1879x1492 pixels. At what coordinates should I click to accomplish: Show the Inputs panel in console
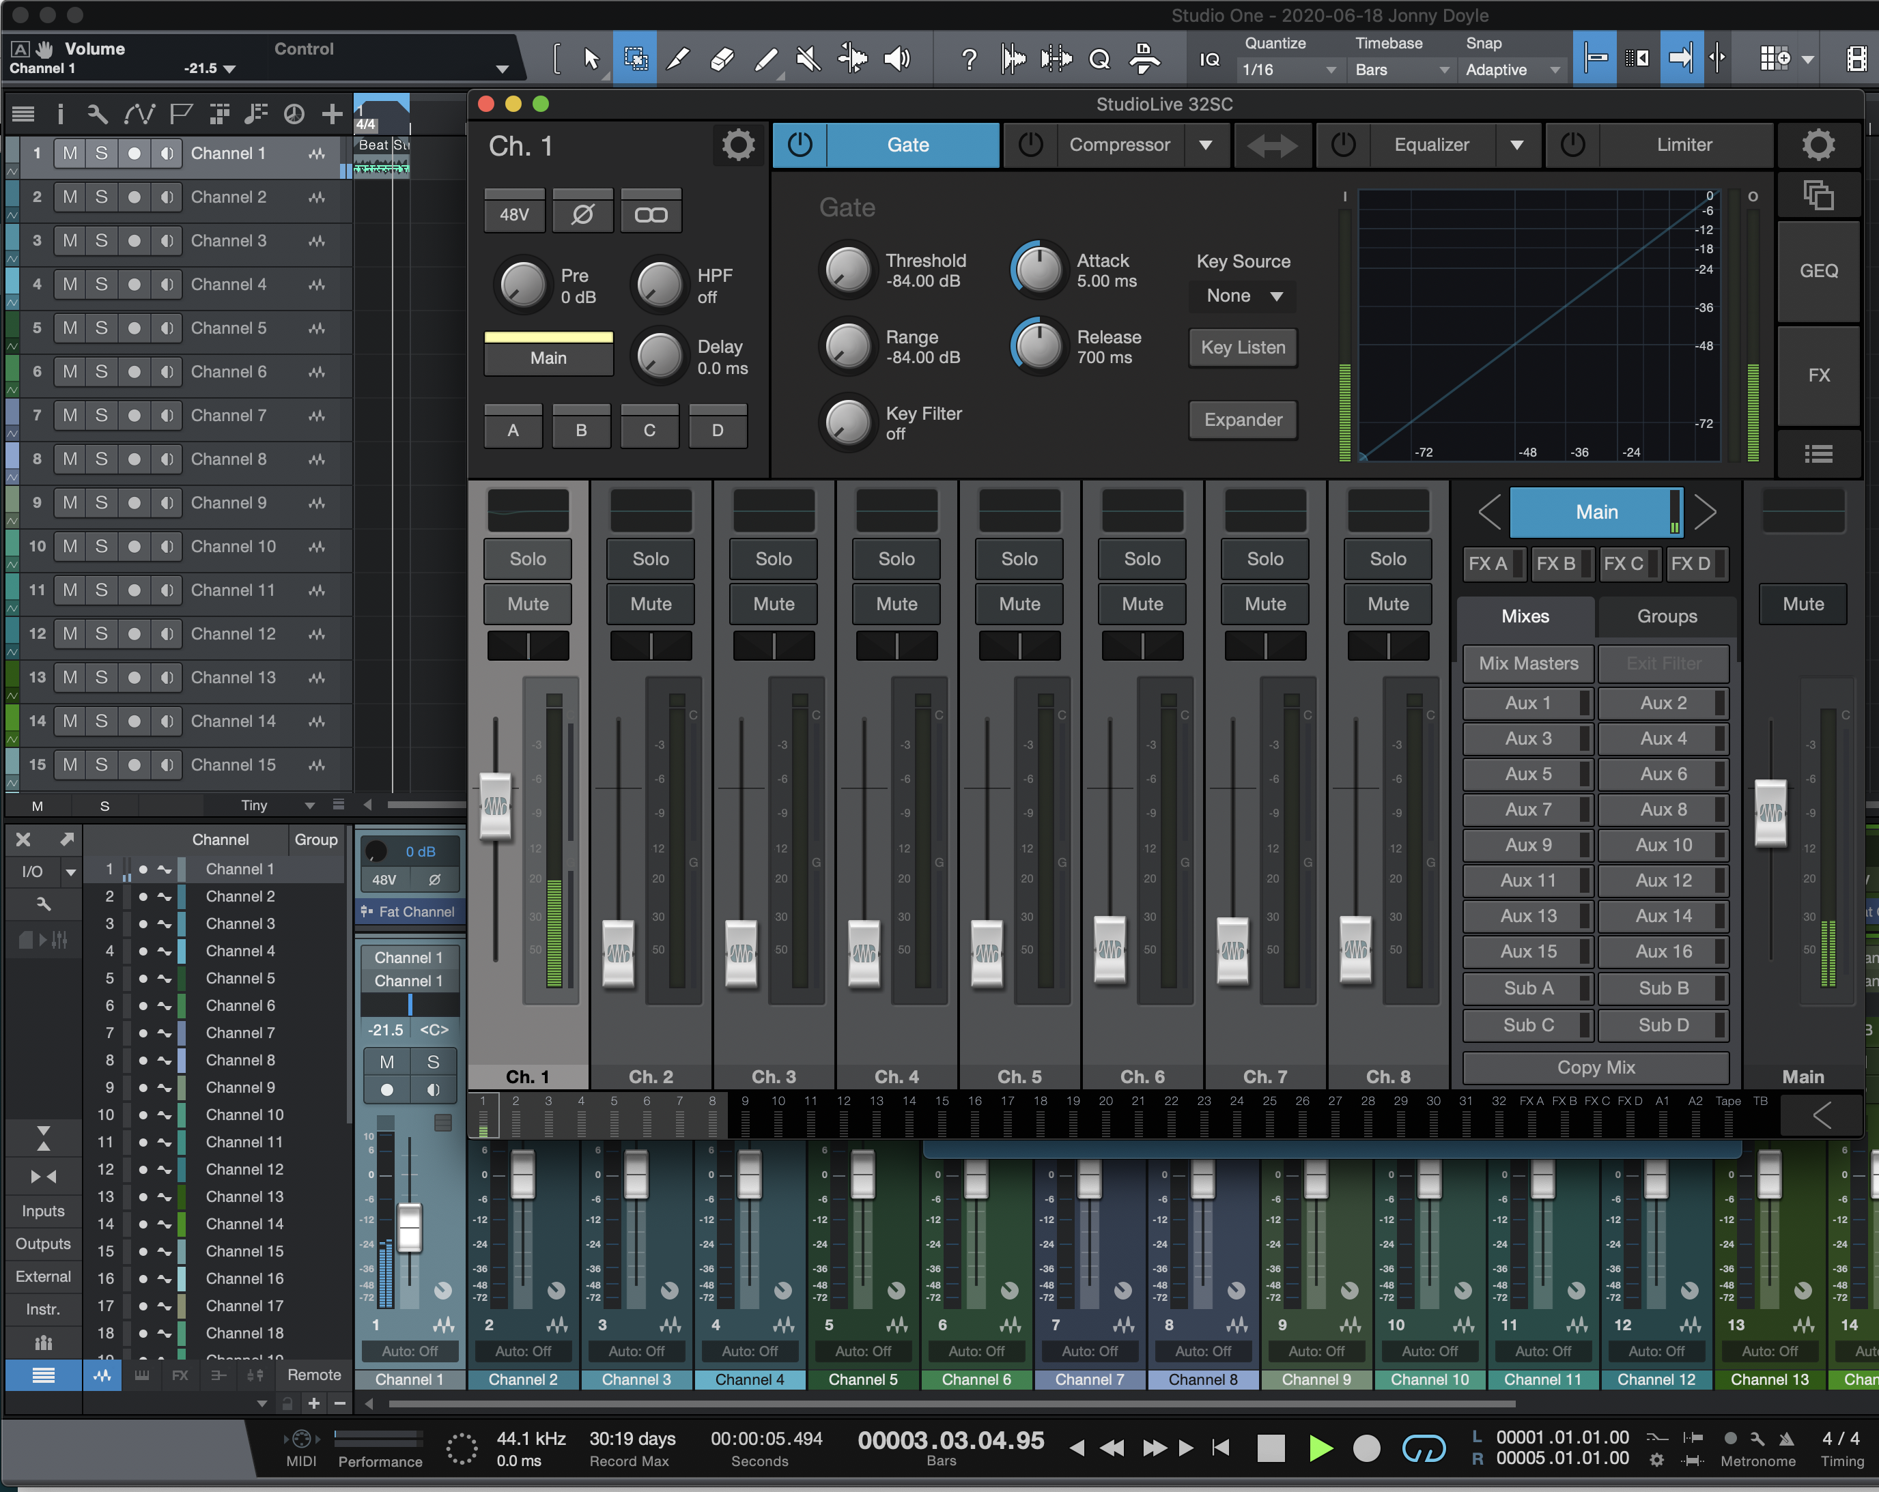pos(43,1211)
